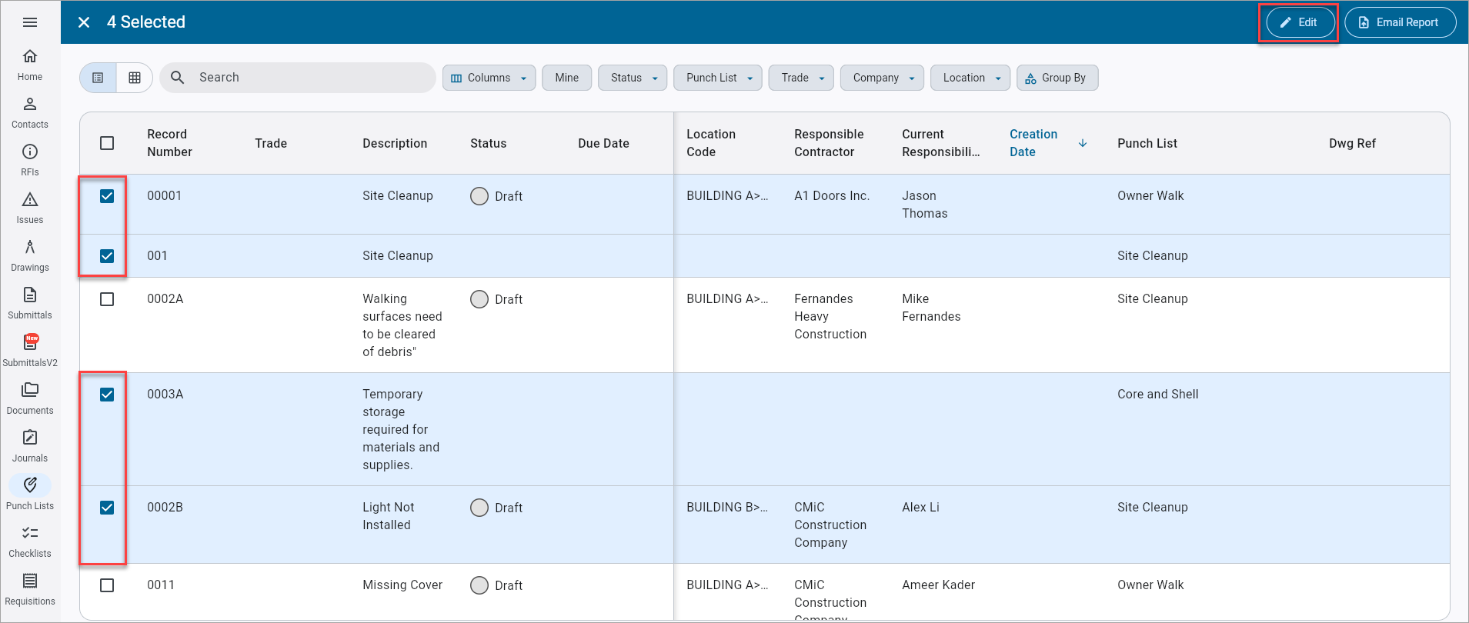The height and width of the screenshot is (623, 1469).
Task: Open Requisitions from the sidebar
Action: tap(30, 589)
